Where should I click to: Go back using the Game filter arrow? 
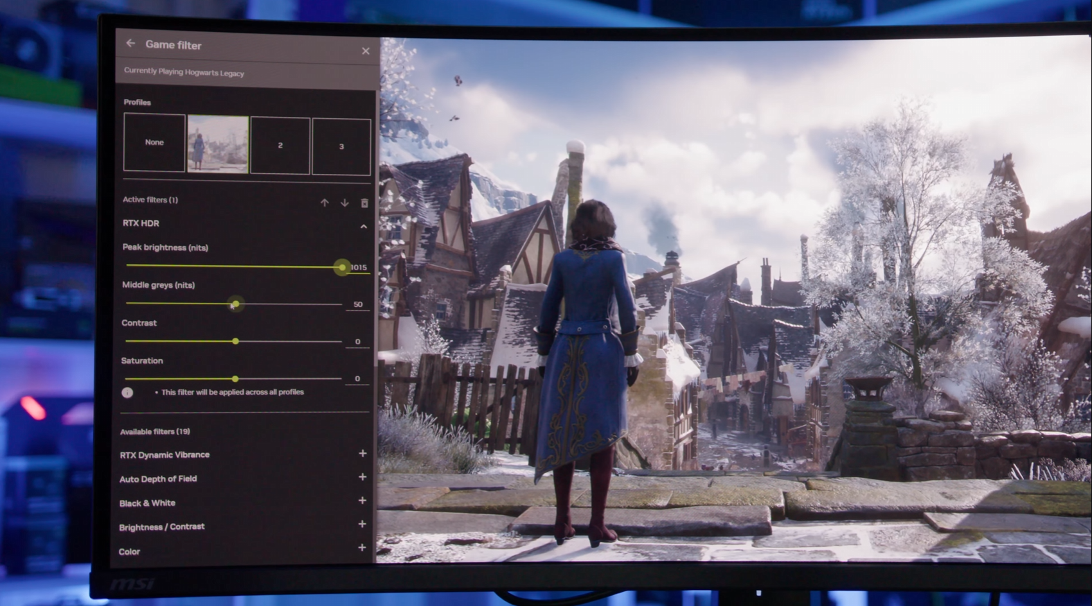(x=130, y=43)
